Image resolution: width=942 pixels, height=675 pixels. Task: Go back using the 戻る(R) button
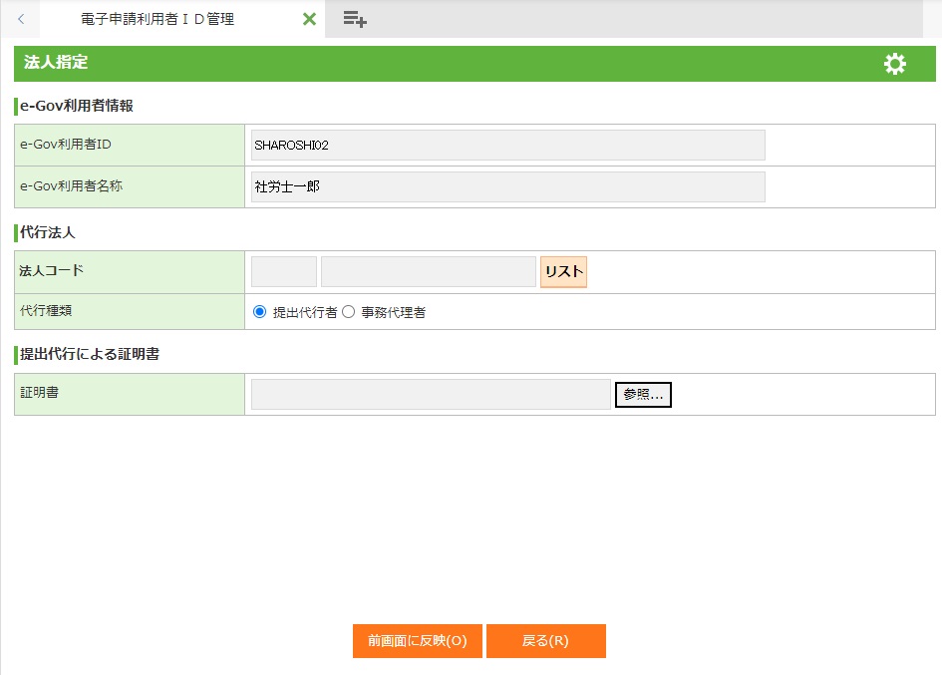(545, 641)
